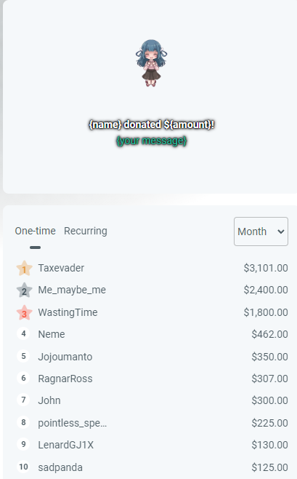Viewport: 297px width, 479px height.
Task: Click the $3,101.00 top donation amount
Action: 266,268
